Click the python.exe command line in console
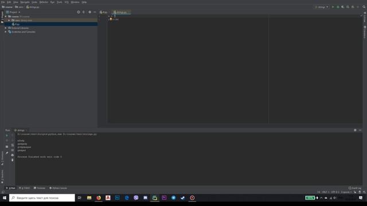This screenshot has width=367, height=206. [x=57, y=134]
